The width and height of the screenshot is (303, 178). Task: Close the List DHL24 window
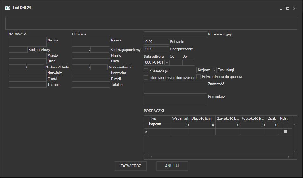pyautogui.click(x=294, y=9)
